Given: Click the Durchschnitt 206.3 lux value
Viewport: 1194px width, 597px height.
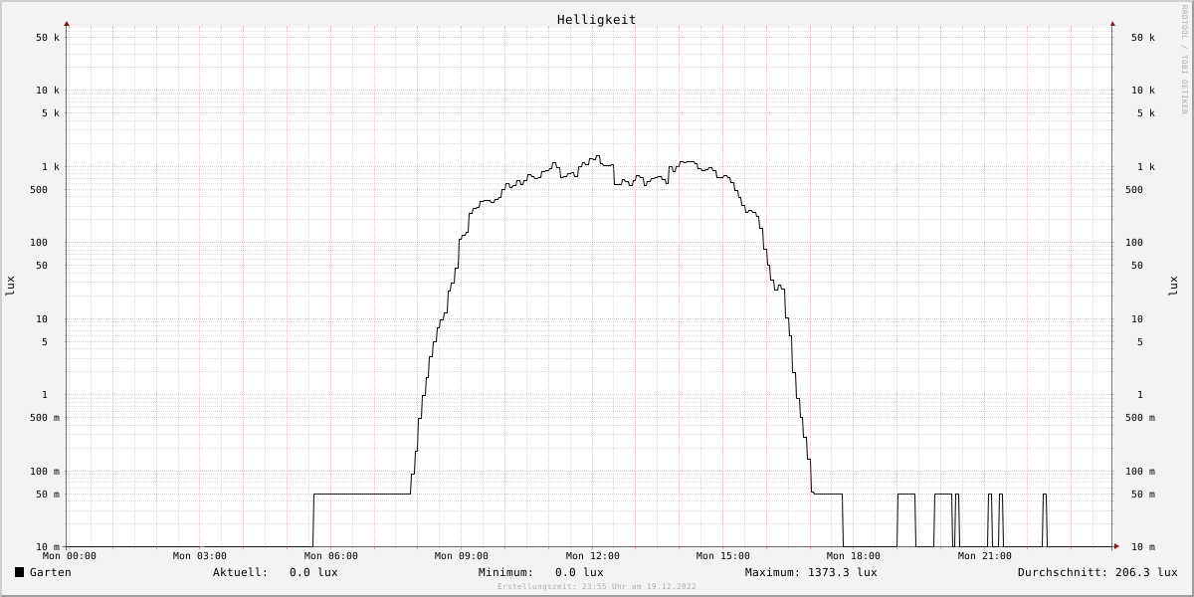Looking at the screenshot, I should coord(1146,572).
